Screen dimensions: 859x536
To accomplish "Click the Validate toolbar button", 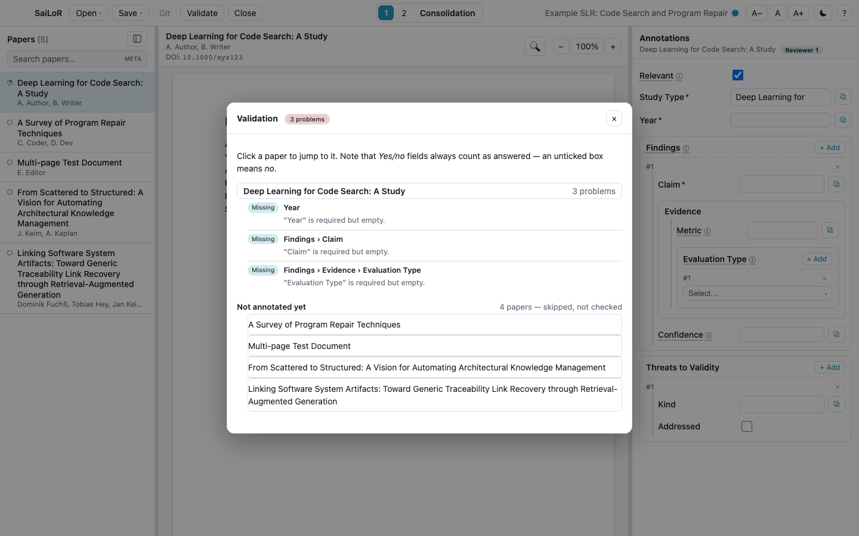I will pos(202,13).
